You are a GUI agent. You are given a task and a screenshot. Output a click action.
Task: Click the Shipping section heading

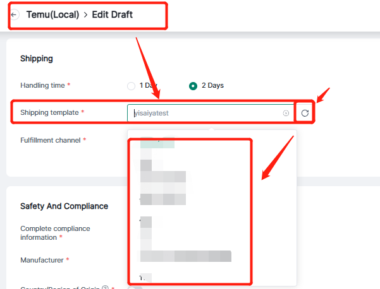(x=37, y=59)
